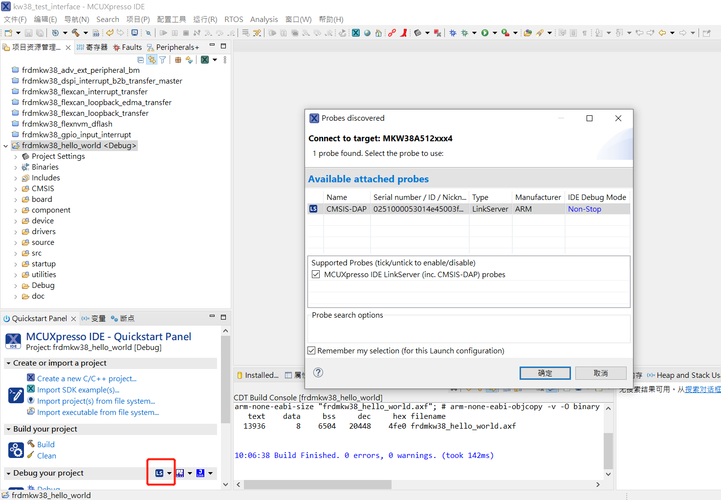Collapse All folders in Project Explorer toolbar
Viewport: 721px width, 500px height.
tap(140, 59)
